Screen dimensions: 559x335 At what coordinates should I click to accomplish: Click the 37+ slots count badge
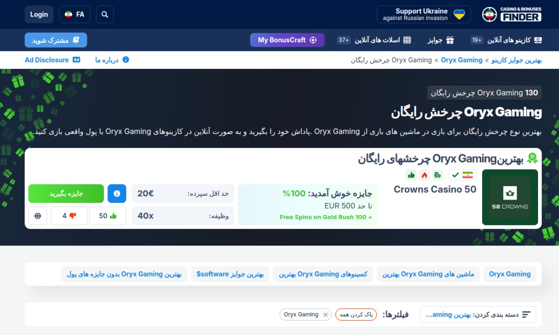coord(344,40)
